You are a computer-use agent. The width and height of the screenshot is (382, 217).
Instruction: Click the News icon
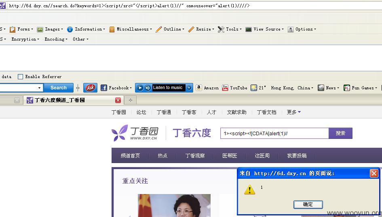(x=321, y=88)
